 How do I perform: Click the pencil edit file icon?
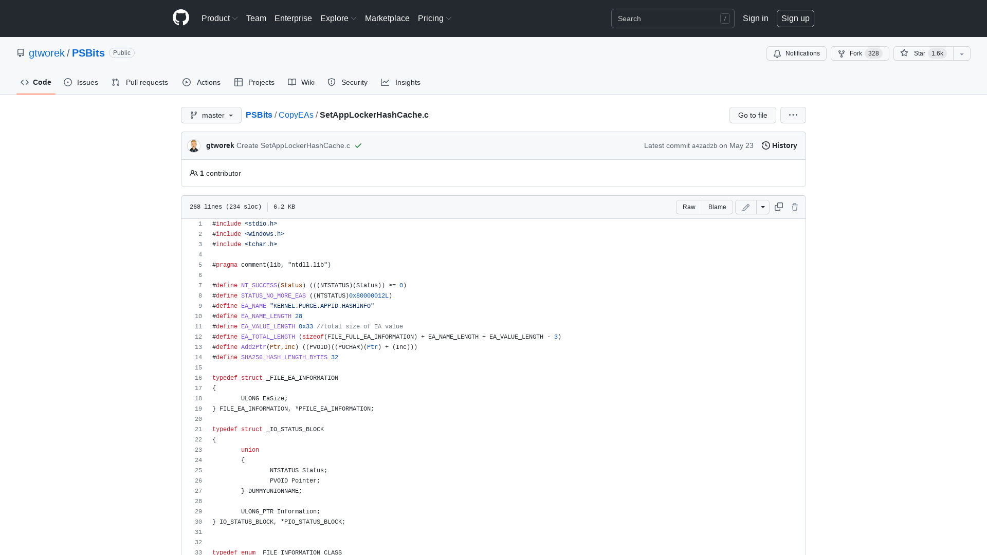746,207
